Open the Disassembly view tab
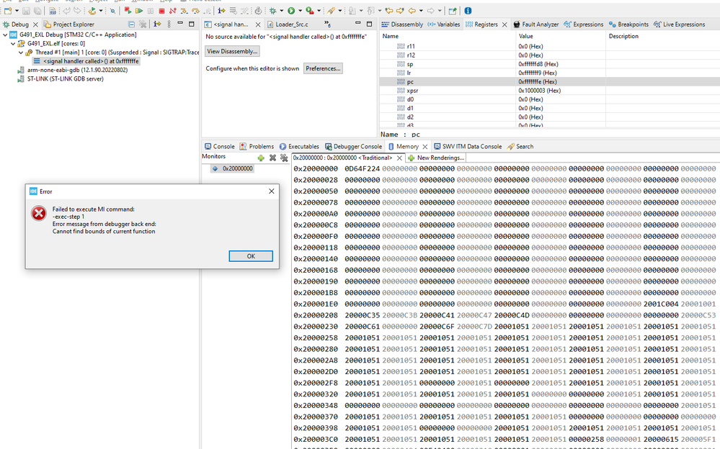This screenshot has width=720, height=449. coord(402,24)
